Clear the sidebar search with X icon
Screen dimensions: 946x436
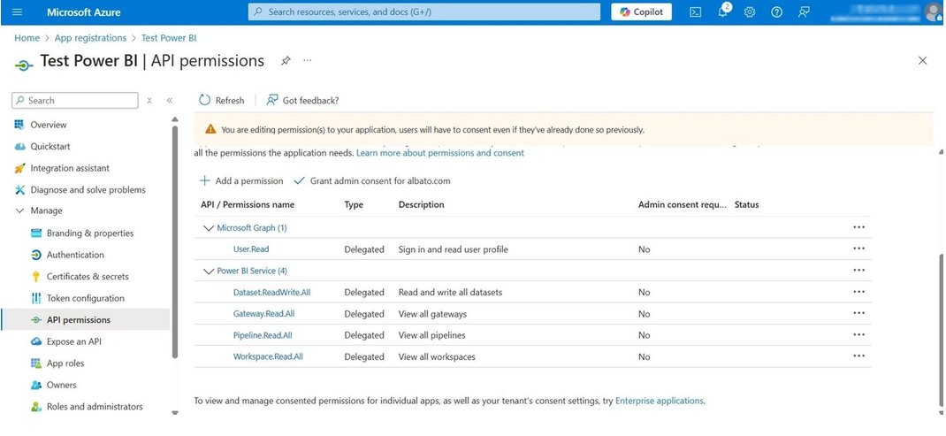[x=149, y=101]
